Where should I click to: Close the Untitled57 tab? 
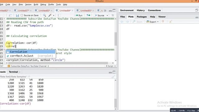pyautogui.click(x=30, y=11)
